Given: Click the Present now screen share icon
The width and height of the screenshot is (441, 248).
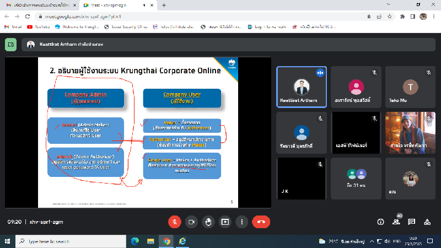Looking at the screenshot, I should (225, 222).
